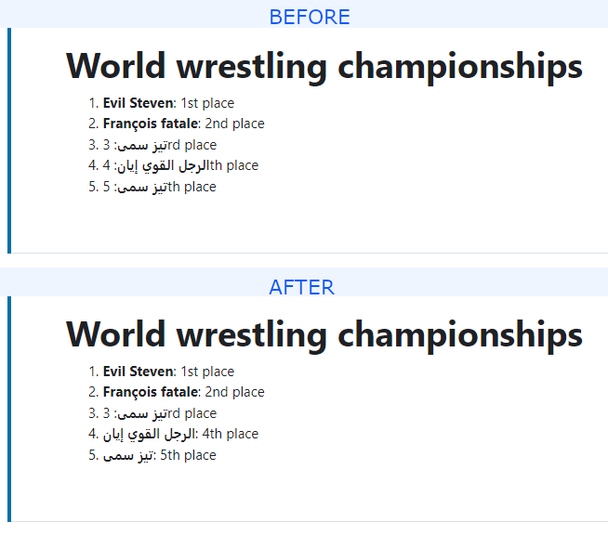The image size is (608, 535).
Task: Click the BEFORE panel title 'World wrestling championships'
Action: coord(324,66)
